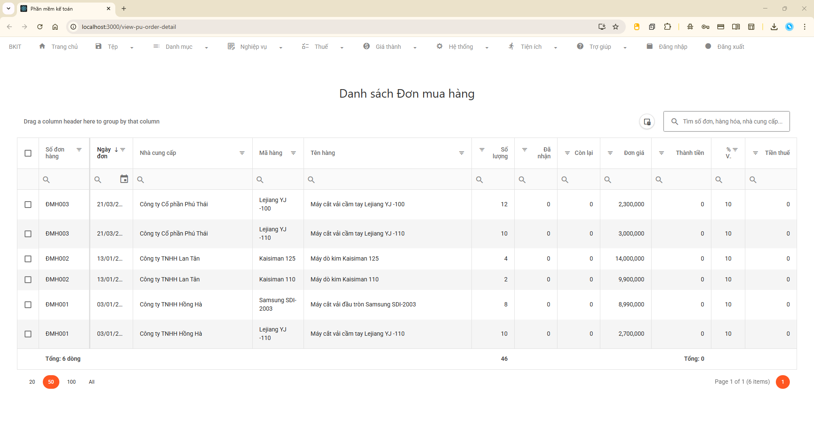Click search operator icon under Đơn giá
The image size is (814, 438).
[608, 180]
